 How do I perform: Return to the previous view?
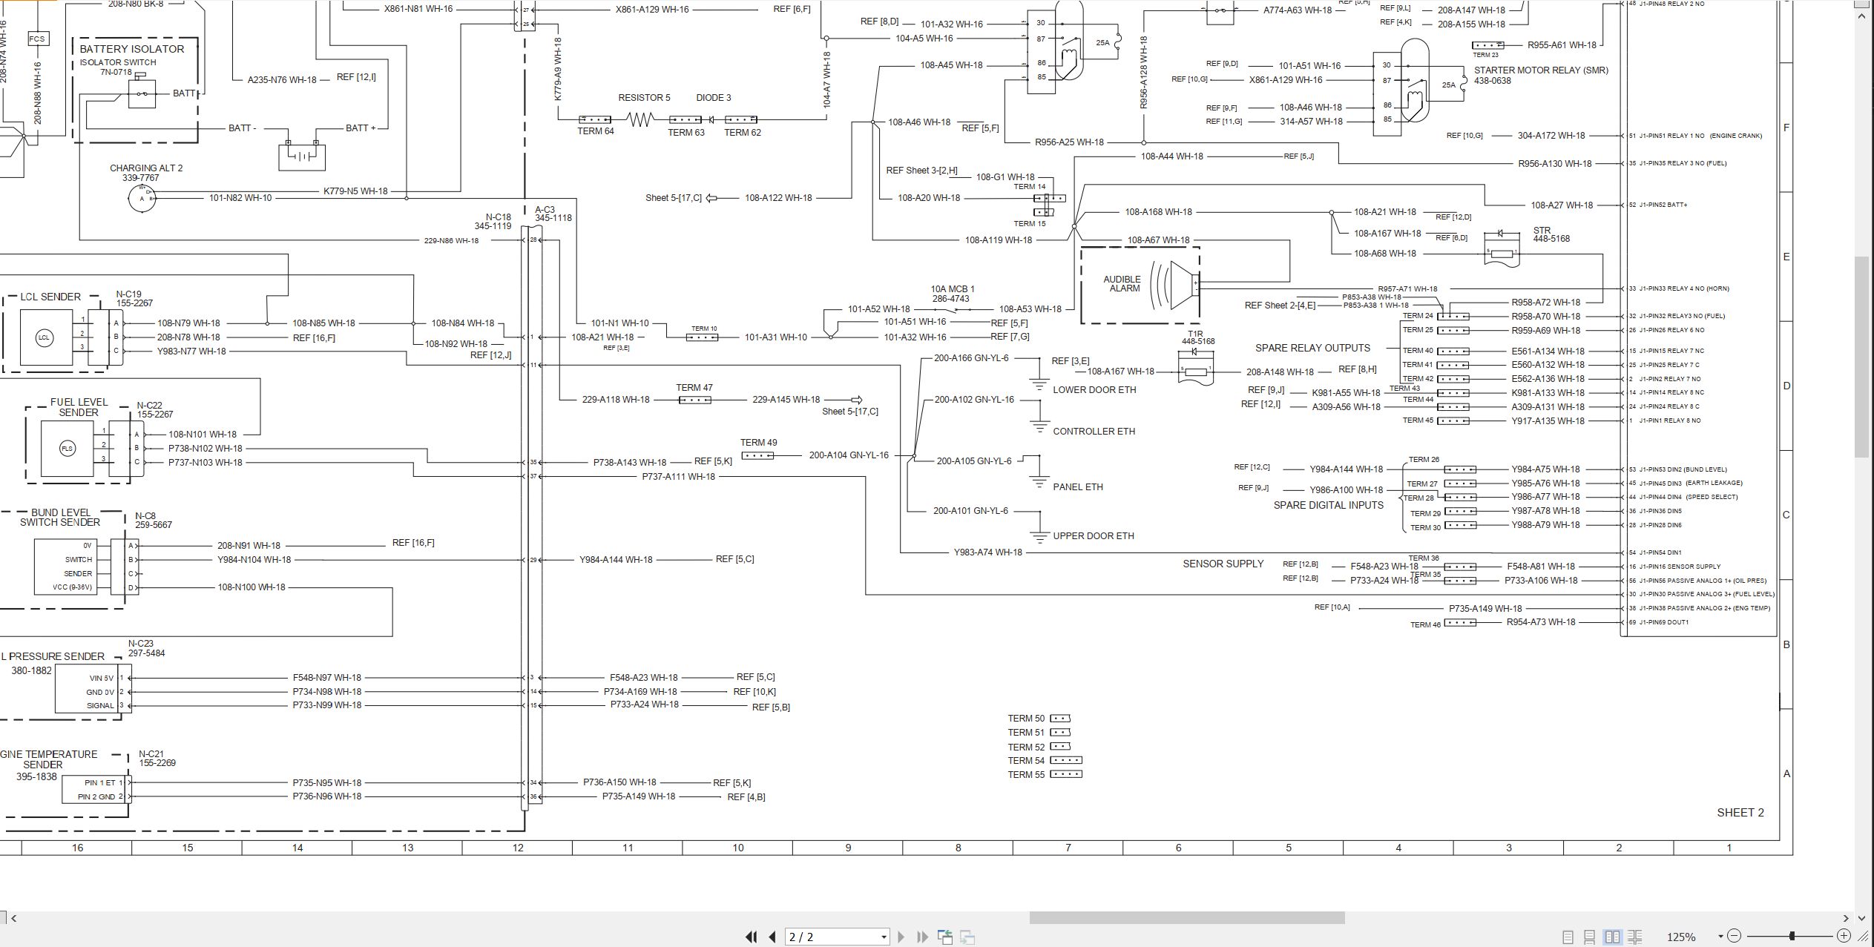(x=945, y=937)
